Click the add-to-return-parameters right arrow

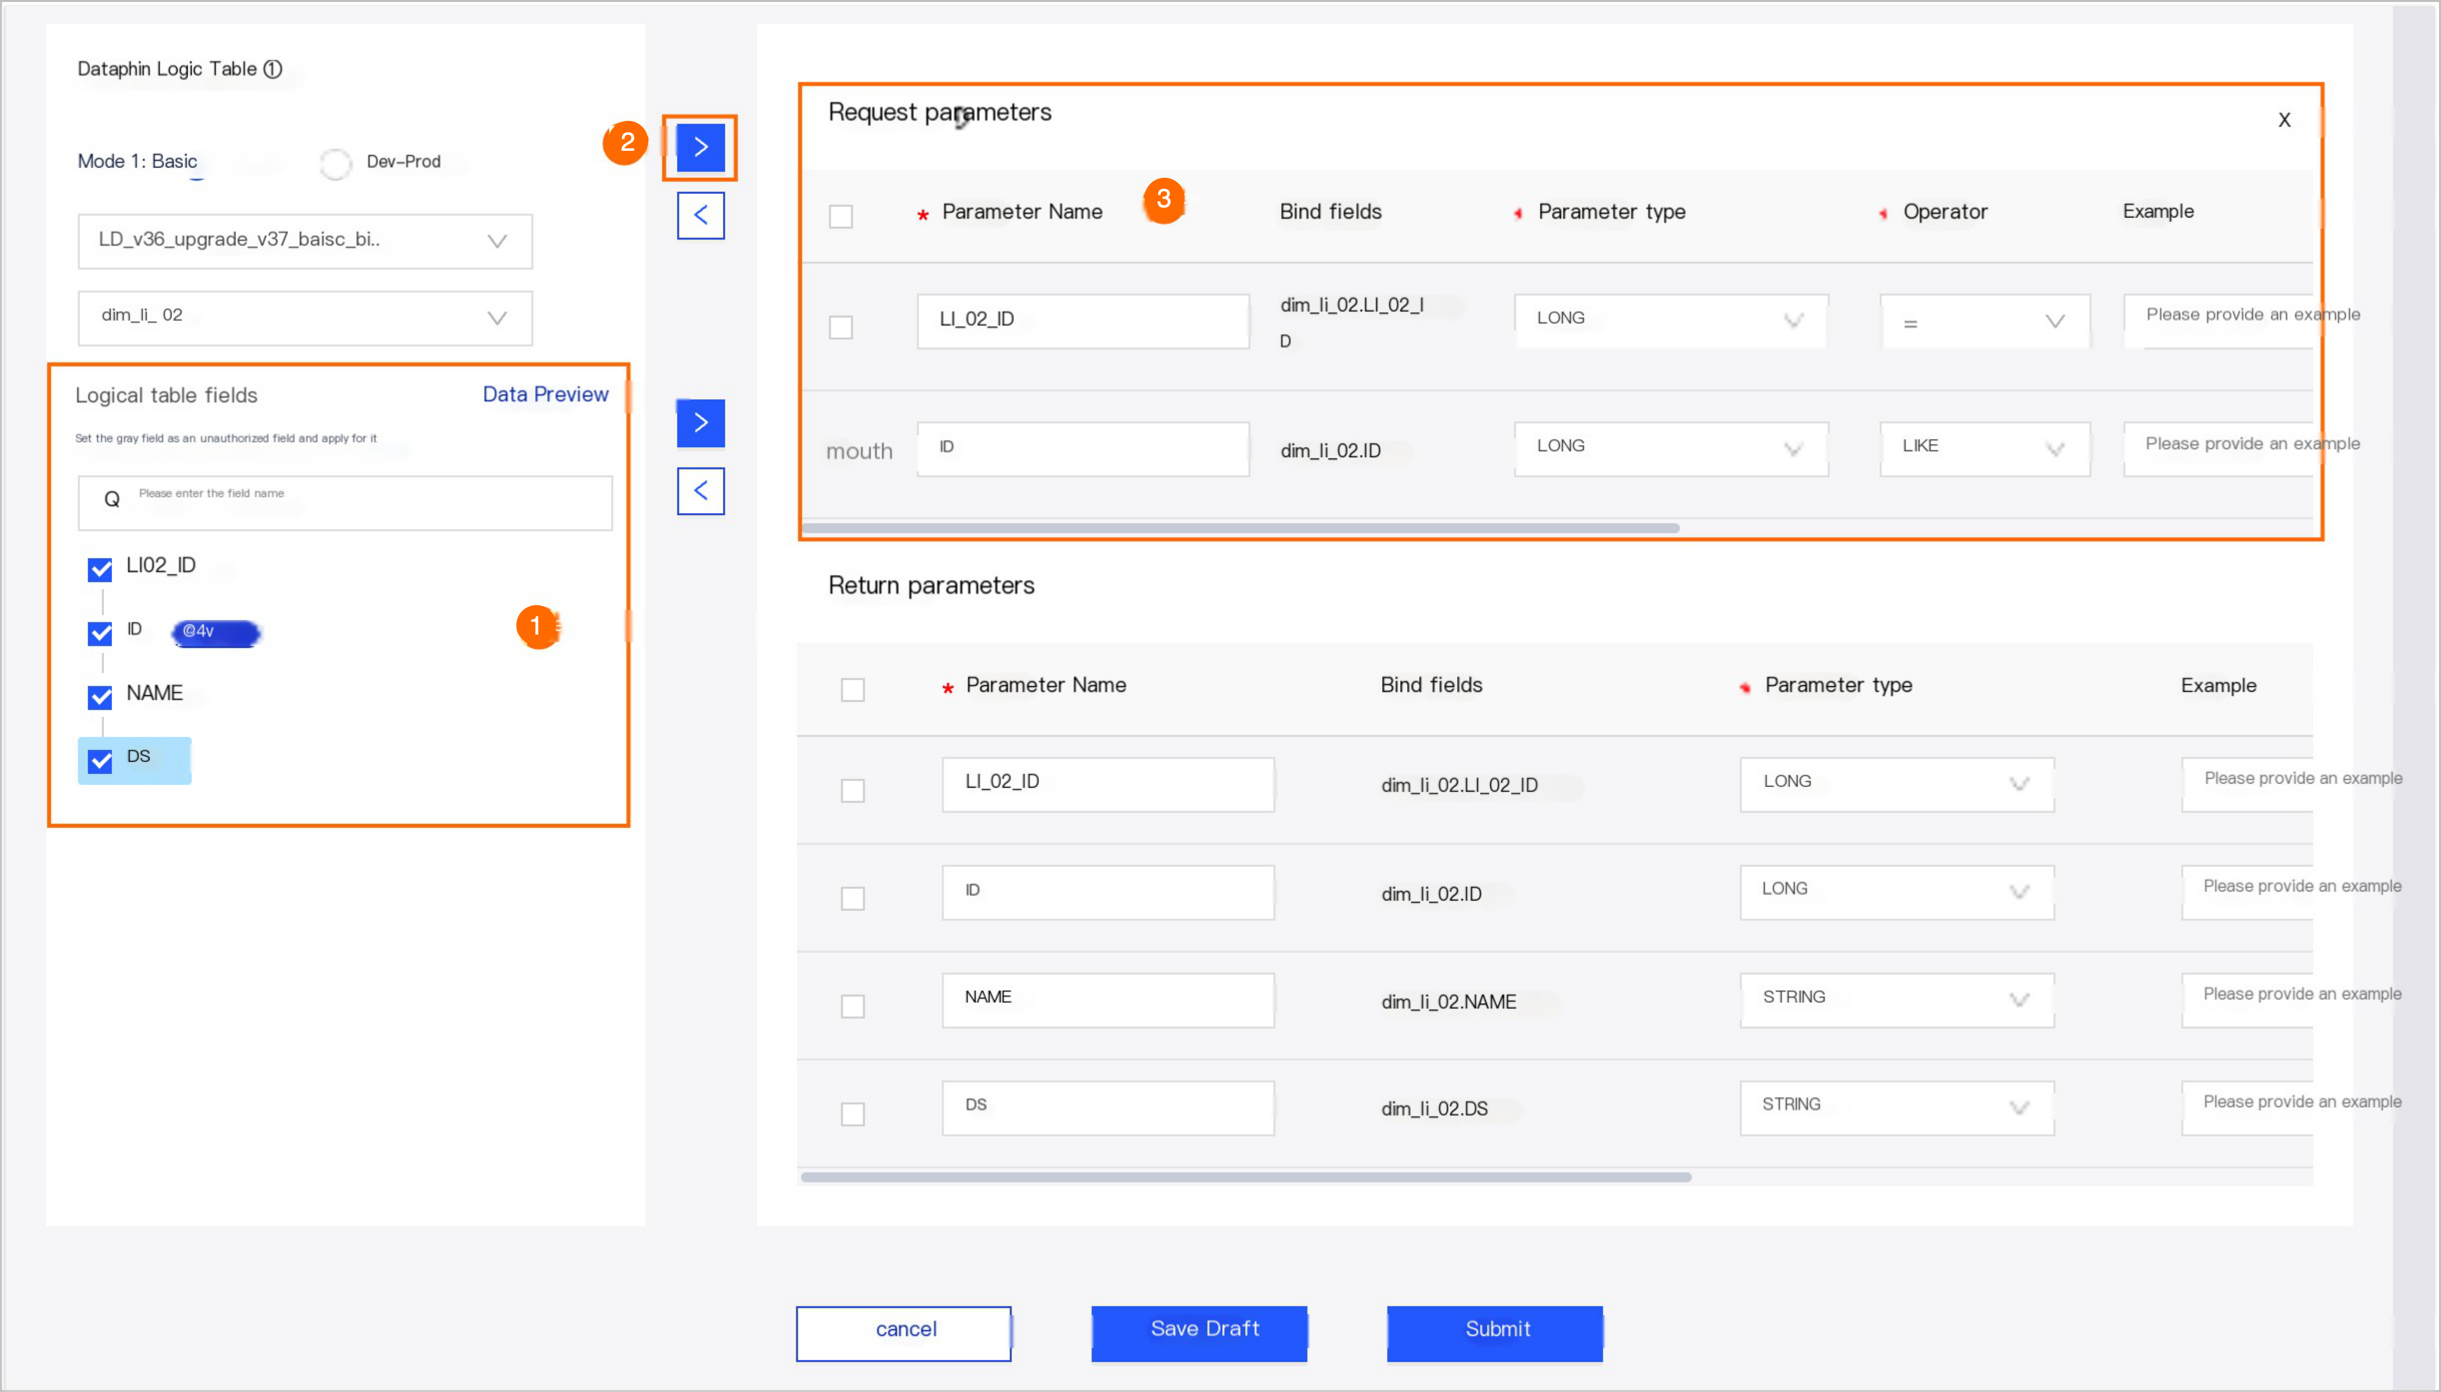700,422
